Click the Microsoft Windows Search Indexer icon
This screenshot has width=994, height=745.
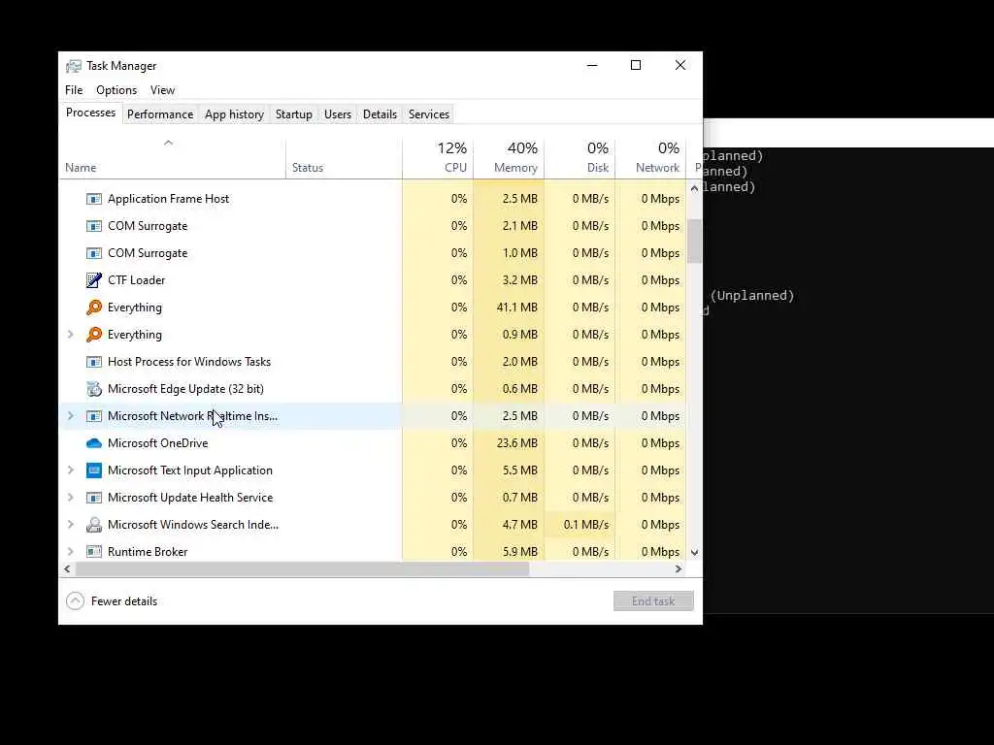point(94,525)
